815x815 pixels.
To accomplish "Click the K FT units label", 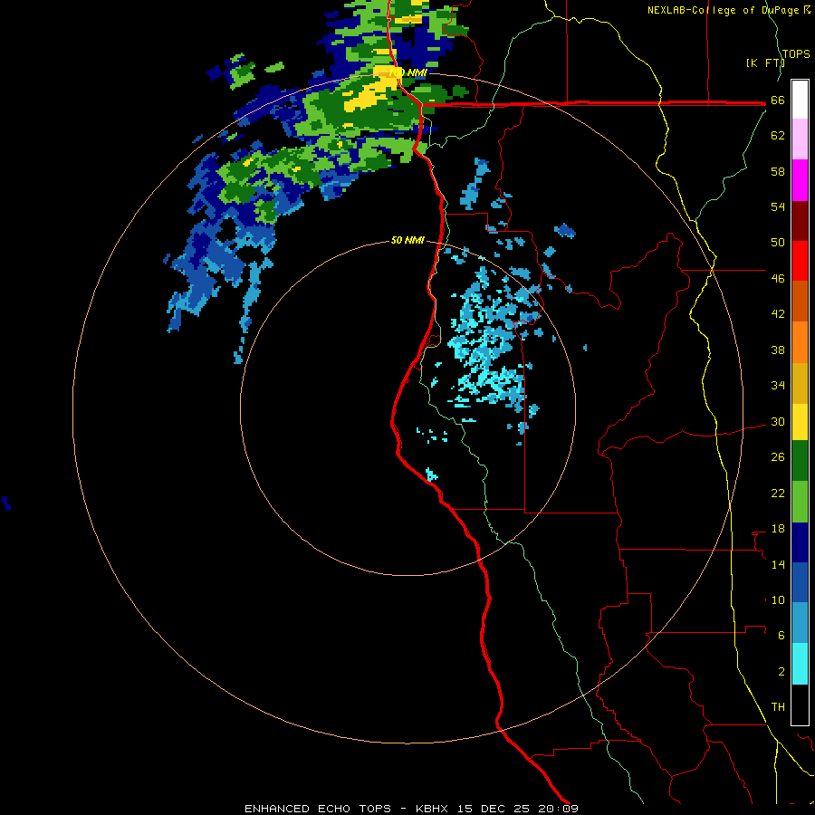I will [x=765, y=62].
